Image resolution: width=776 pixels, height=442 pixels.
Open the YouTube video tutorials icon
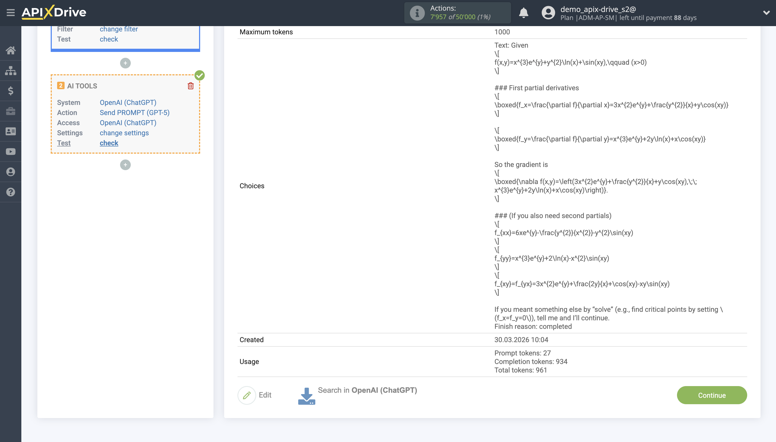click(x=11, y=152)
